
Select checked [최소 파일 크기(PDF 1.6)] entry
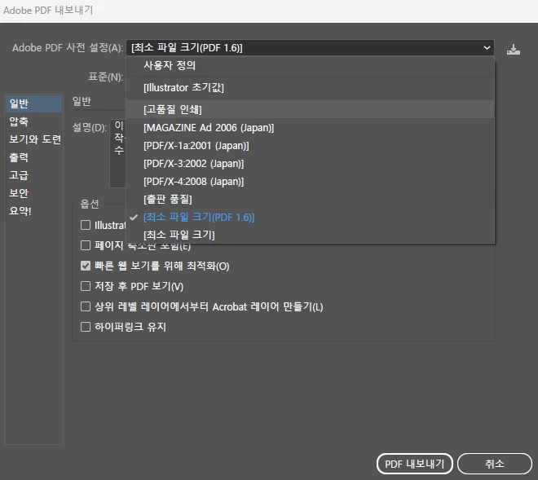coord(311,217)
